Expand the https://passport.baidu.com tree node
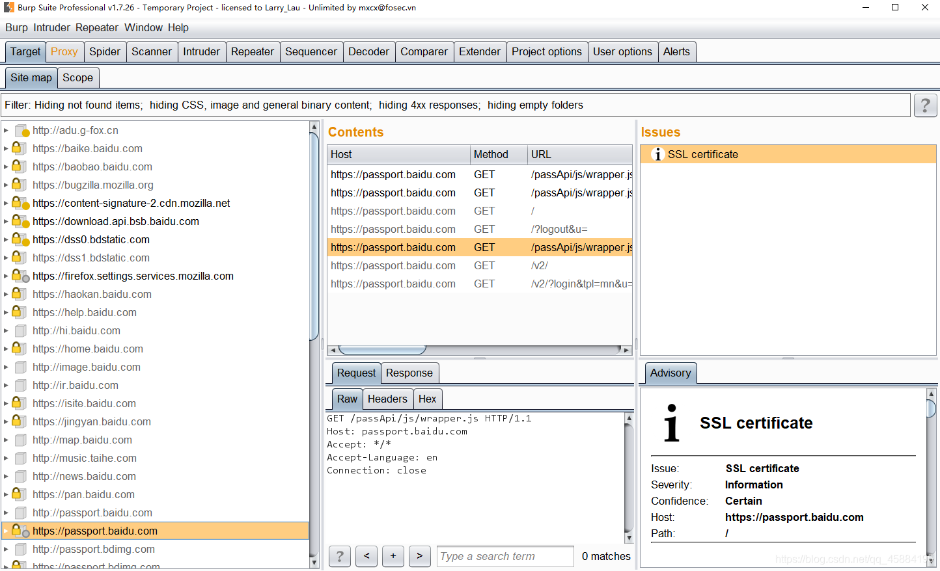 point(6,531)
